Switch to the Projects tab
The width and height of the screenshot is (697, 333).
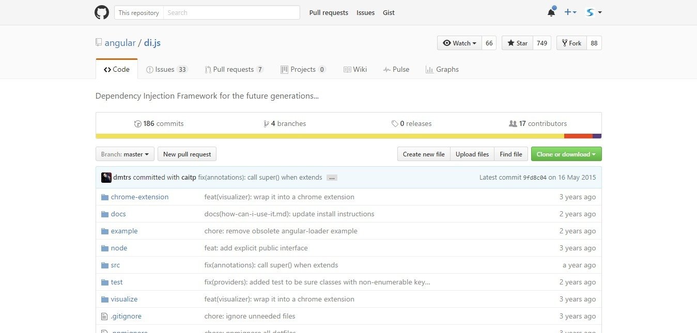[303, 69]
